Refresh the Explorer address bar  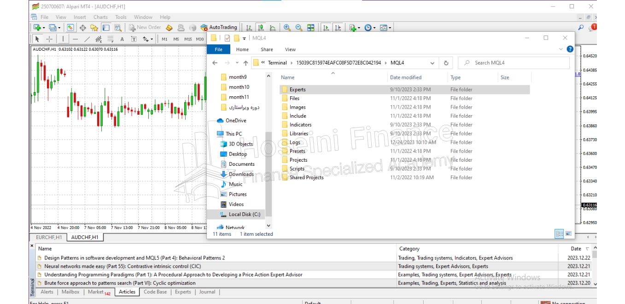click(x=446, y=63)
